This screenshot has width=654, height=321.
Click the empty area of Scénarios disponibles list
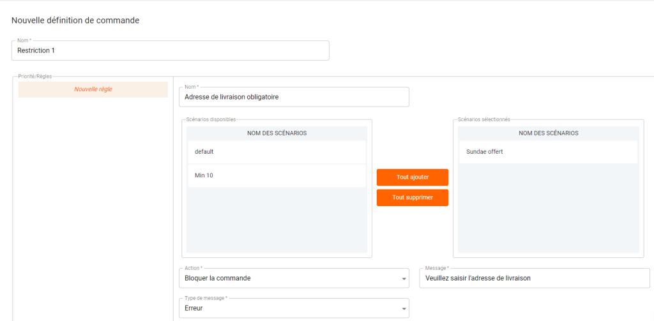[x=277, y=220]
